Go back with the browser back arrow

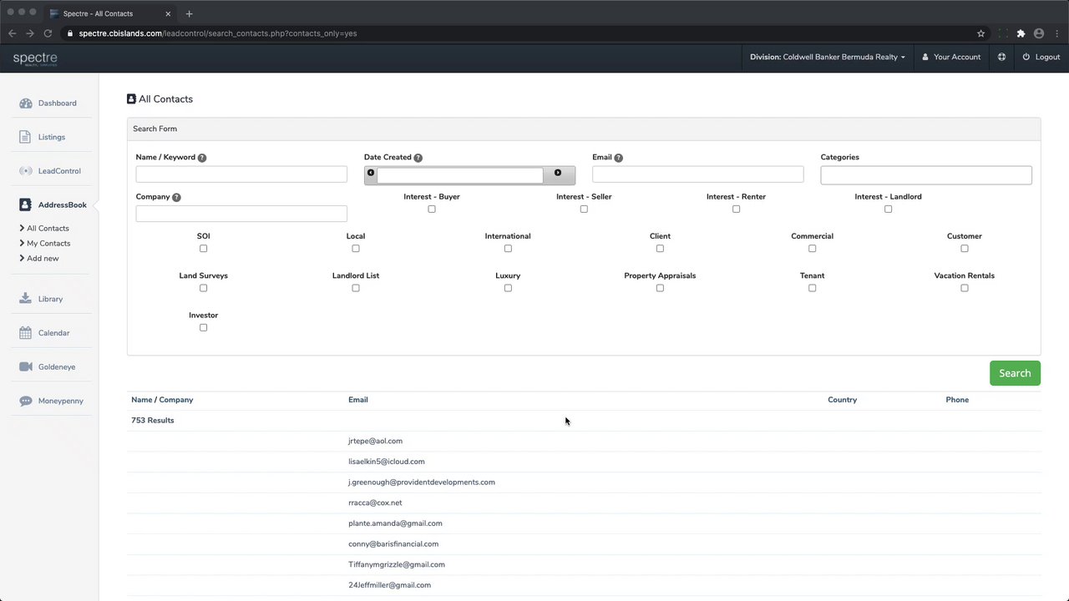[x=12, y=33]
